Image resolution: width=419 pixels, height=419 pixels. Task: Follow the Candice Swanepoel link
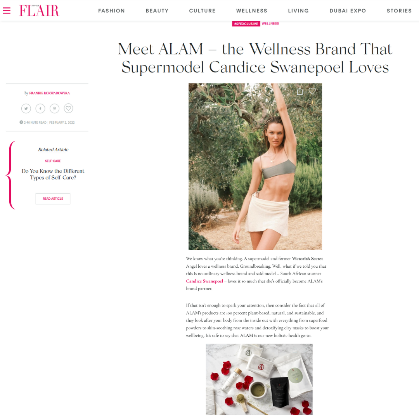coord(204,281)
